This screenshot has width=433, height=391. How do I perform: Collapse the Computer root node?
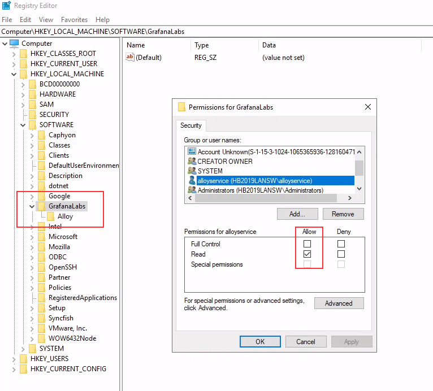[5, 44]
